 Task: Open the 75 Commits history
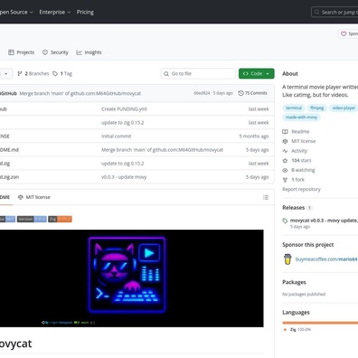252,93
